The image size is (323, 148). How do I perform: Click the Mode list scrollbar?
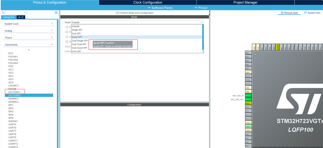pos(203,37)
